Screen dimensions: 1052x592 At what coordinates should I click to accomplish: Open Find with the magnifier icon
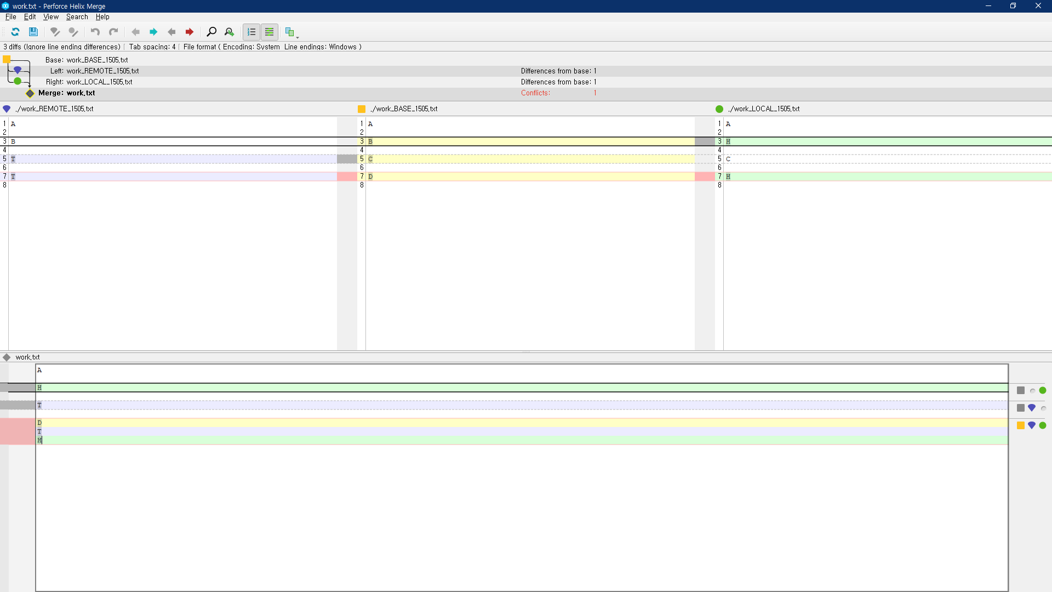coord(211,32)
